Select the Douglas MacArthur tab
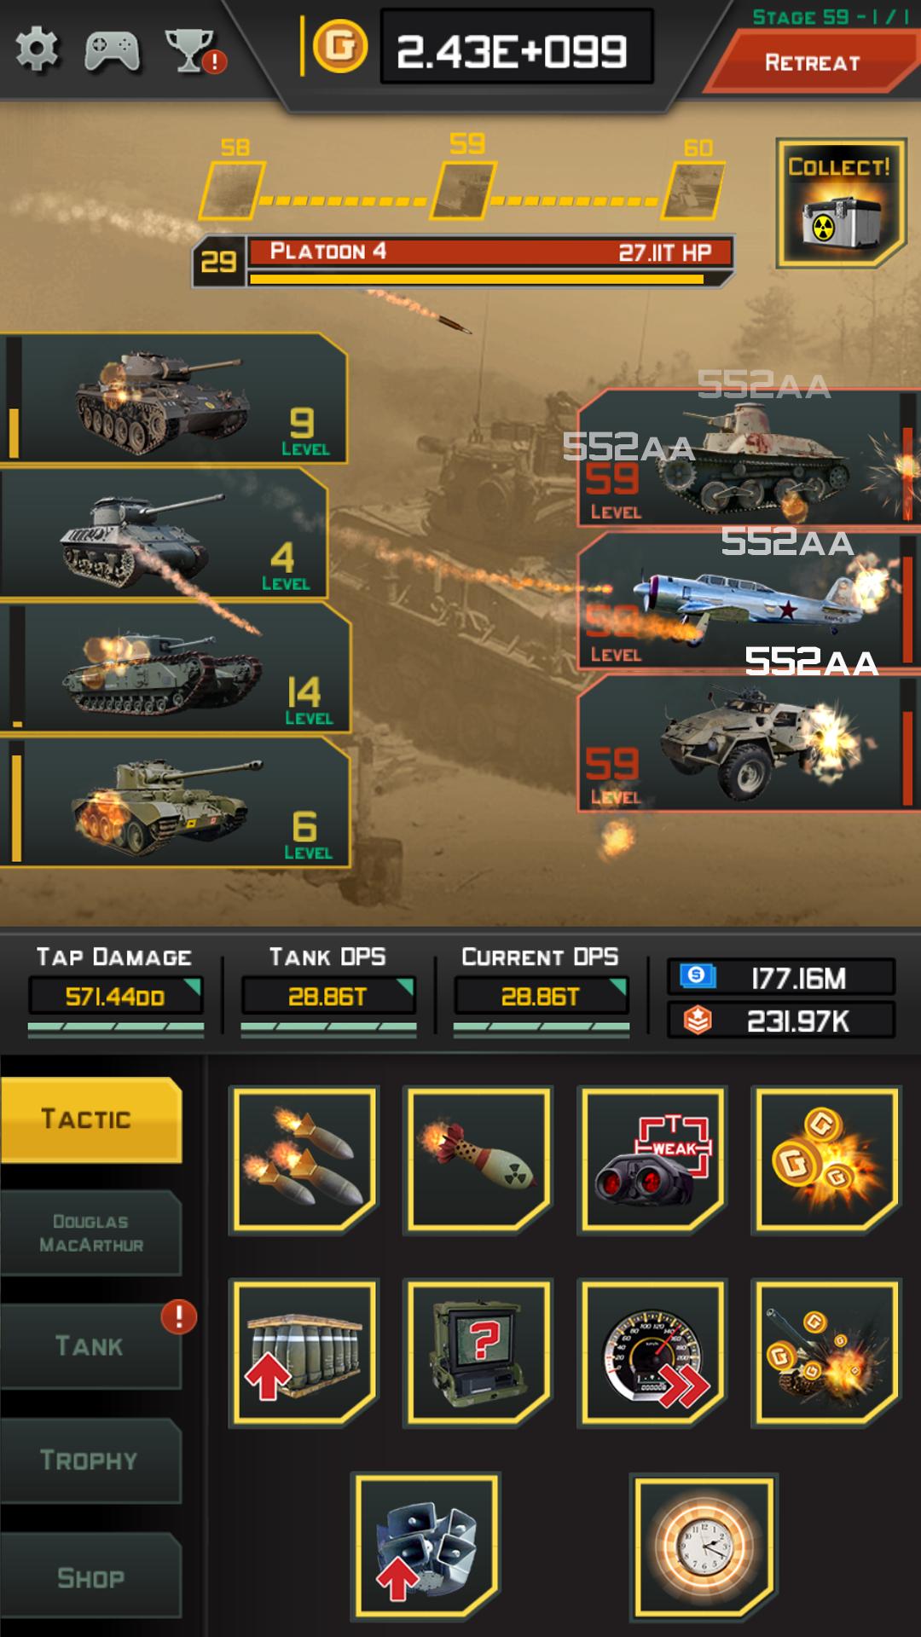Viewport: 921px width, 1637px height. pyautogui.click(x=91, y=1233)
